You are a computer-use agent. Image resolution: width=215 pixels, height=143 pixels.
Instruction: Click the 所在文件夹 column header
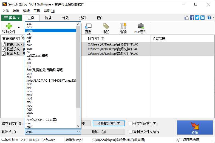(118, 39)
